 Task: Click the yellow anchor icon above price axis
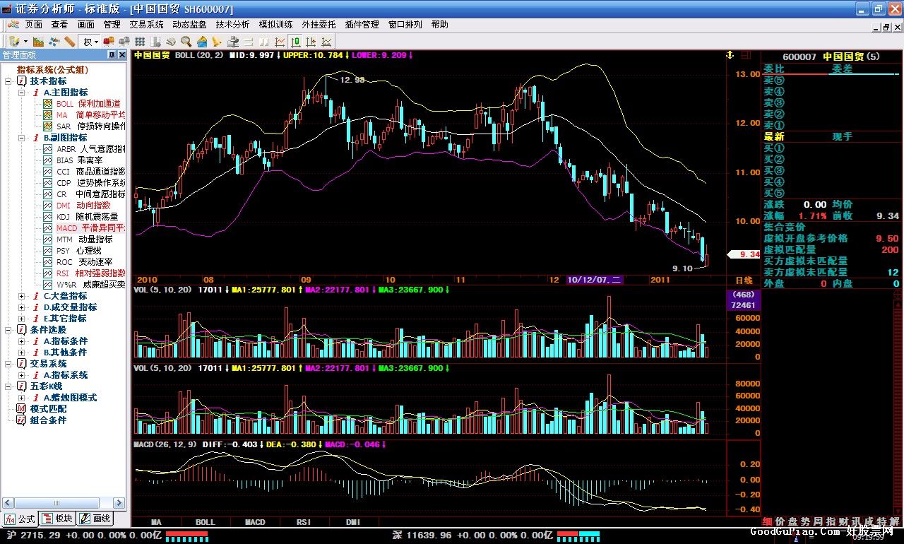pos(730,54)
